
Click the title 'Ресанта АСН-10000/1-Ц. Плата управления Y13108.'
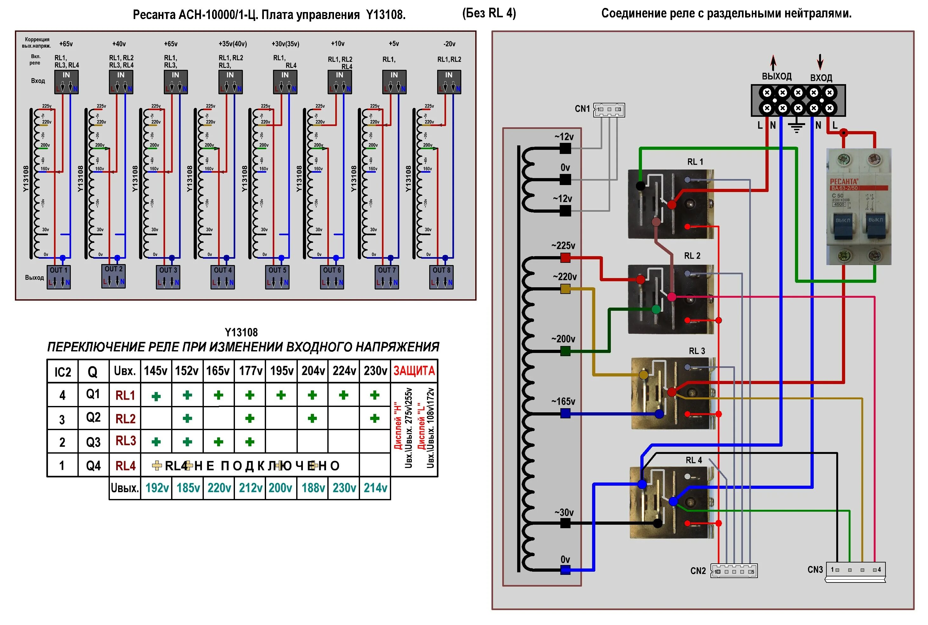pos(269,15)
